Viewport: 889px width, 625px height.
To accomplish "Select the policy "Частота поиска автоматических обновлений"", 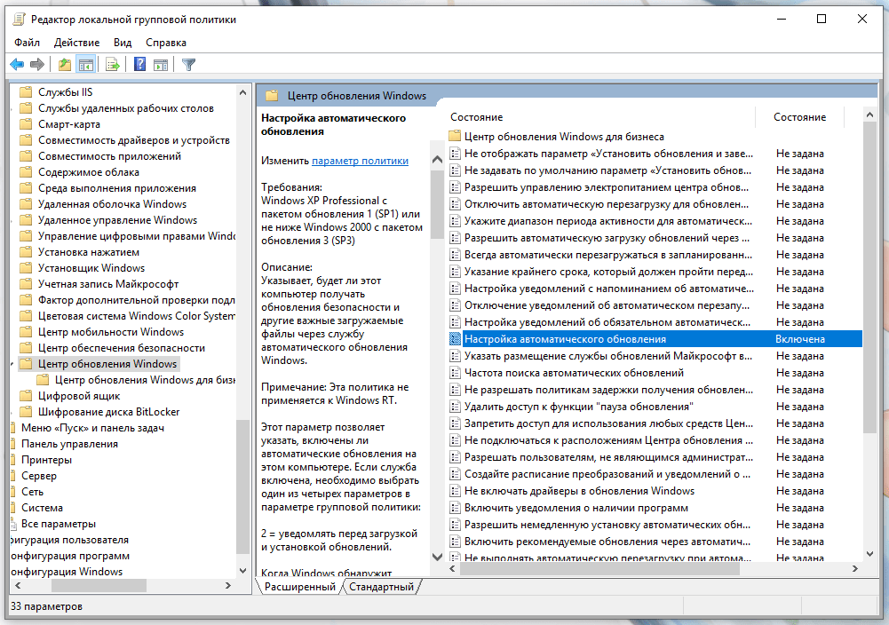I will pyautogui.click(x=574, y=373).
